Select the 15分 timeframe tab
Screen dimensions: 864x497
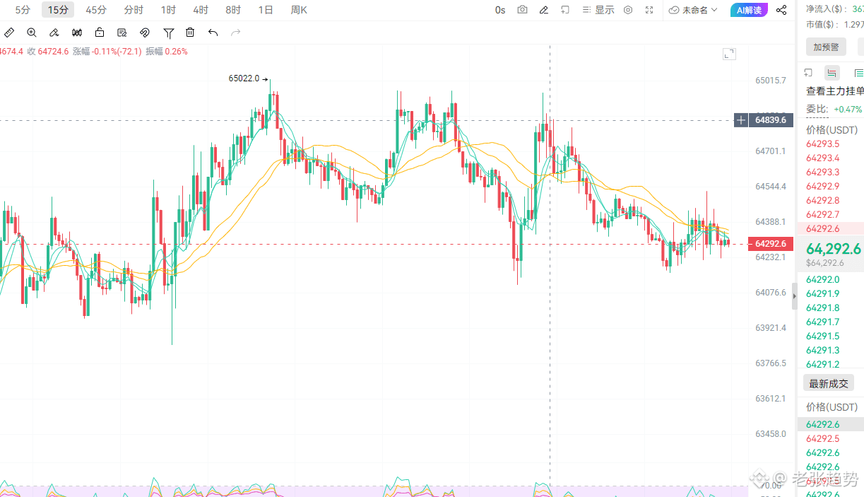point(59,10)
